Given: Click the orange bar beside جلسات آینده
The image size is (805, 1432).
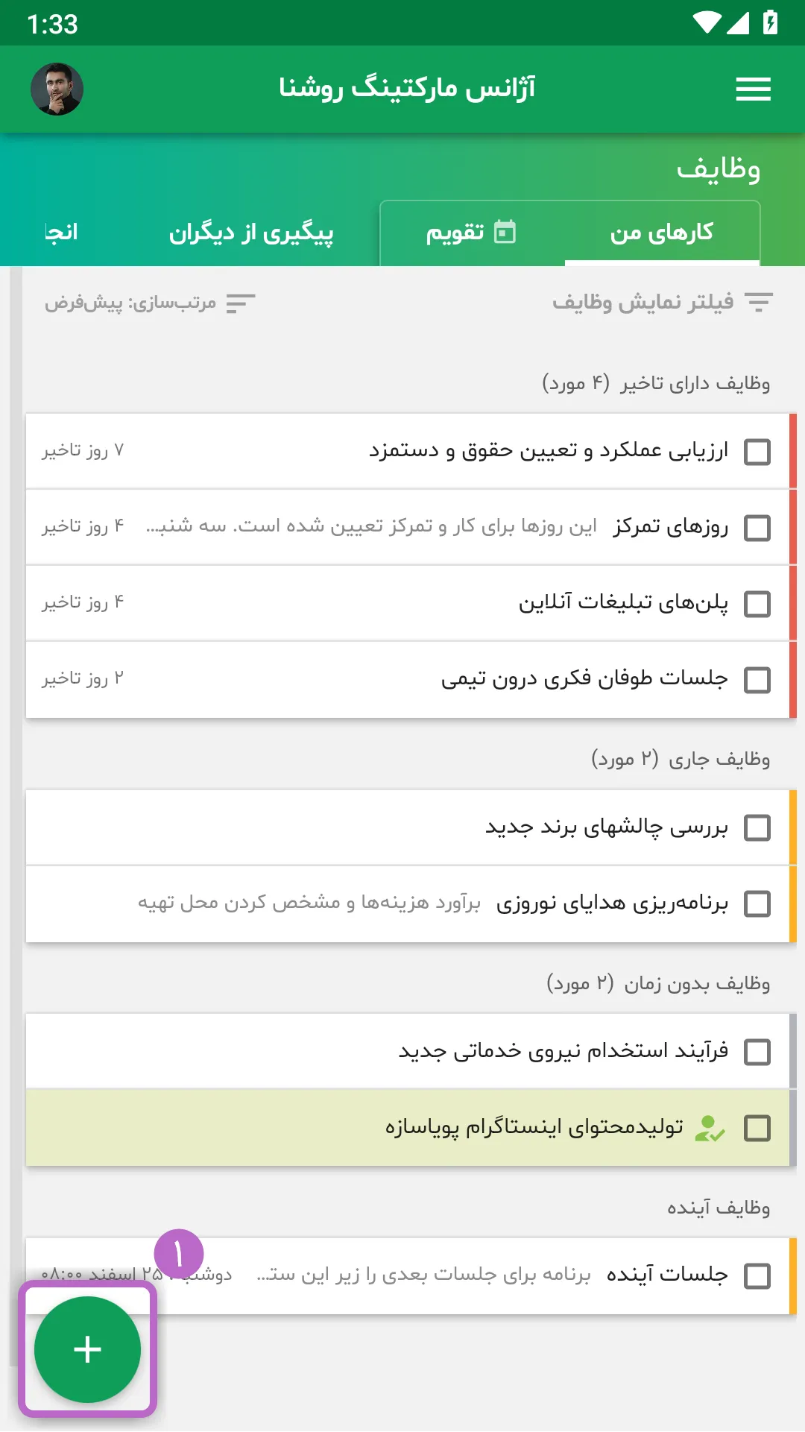Looking at the screenshot, I should 793,1276.
